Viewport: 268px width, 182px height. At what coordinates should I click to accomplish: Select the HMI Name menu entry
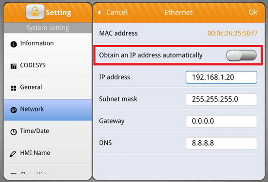(x=48, y=153)
